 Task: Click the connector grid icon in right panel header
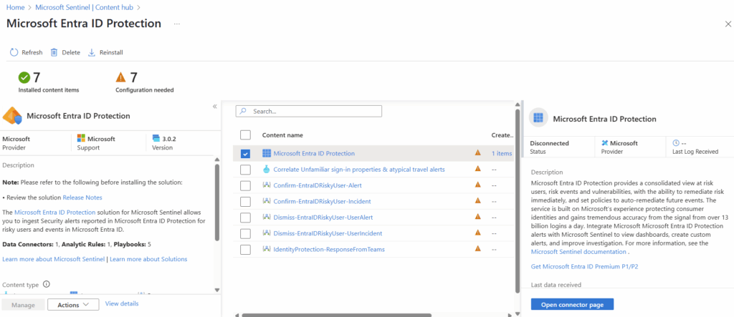[538, 118]
